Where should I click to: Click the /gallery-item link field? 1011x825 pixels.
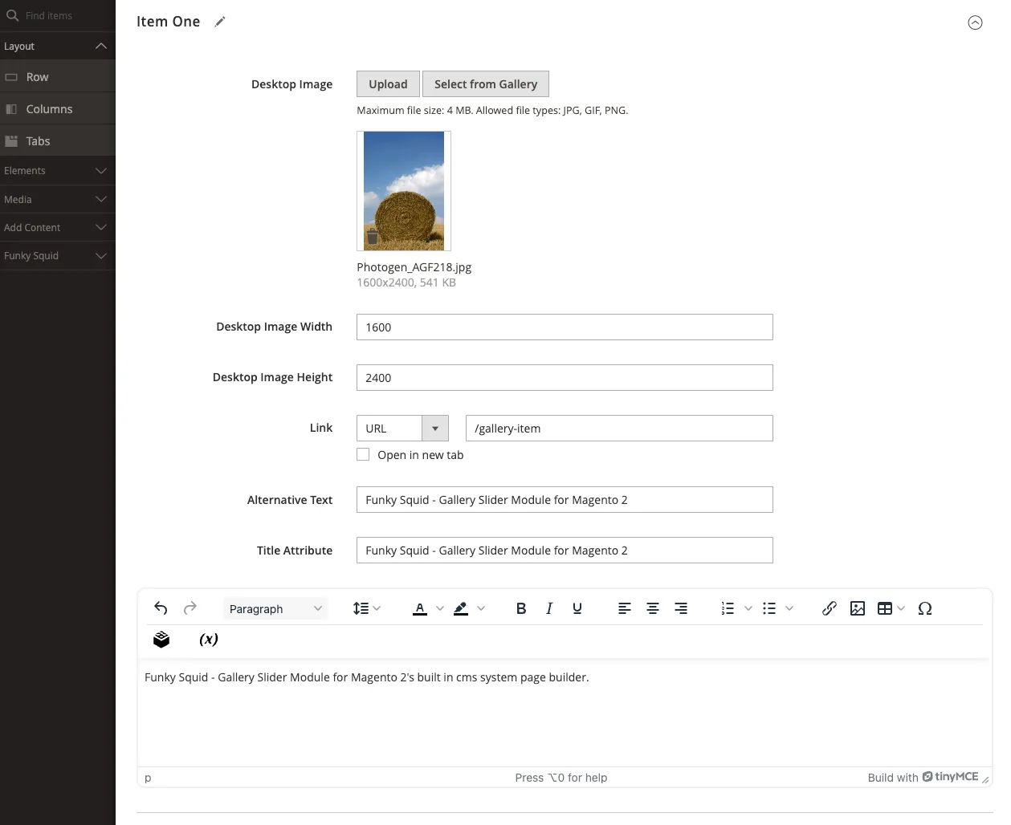(619, 428)
